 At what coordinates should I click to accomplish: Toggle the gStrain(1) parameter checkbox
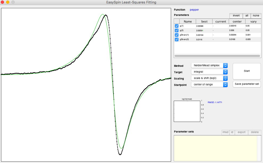click(176, 35)
